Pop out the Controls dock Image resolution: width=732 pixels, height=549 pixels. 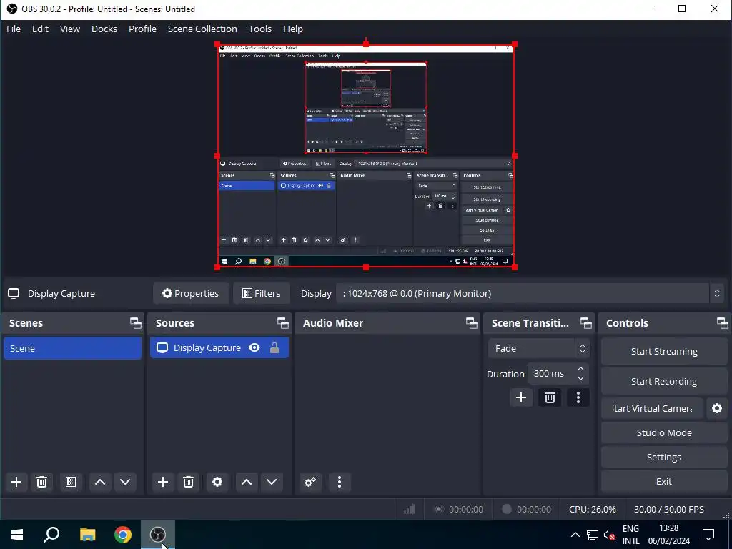tap(722, 323)
